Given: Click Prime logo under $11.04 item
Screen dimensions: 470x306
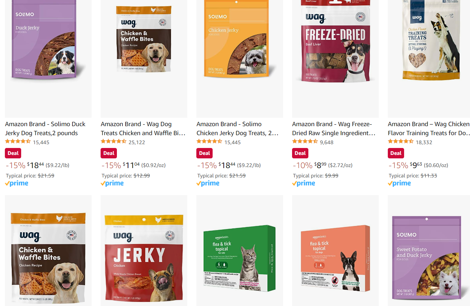Looking at the screenshot, I should coord(112,183).
